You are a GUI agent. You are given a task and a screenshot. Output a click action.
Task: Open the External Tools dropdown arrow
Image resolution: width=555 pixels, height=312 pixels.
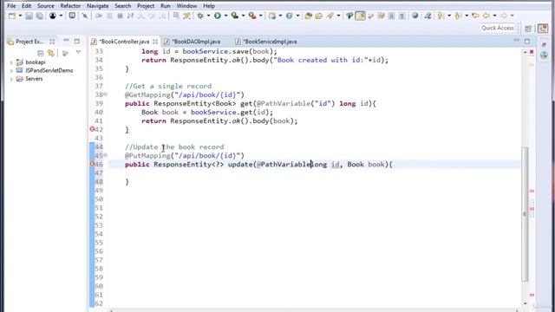[x=260, y=16]
